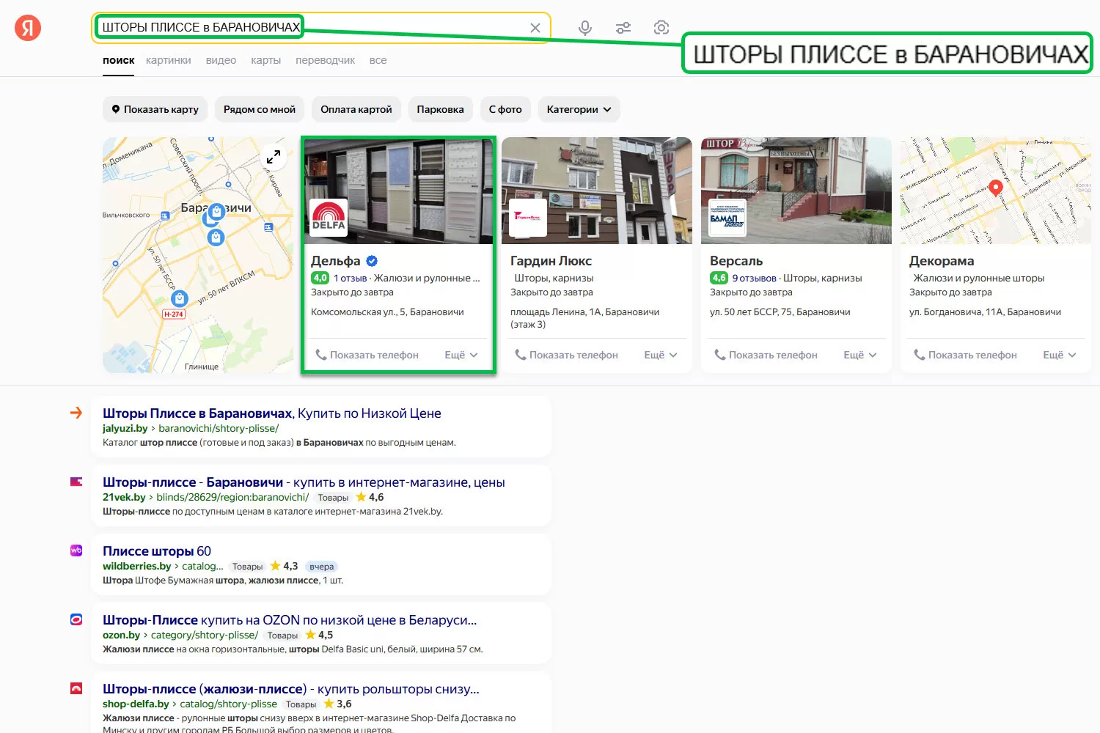Open search settings sliders icon
The image size is (1100, 733).
point(623,28)
